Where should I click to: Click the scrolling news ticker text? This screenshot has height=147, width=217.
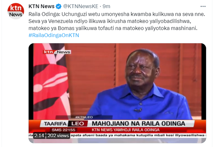pos(138,135)
